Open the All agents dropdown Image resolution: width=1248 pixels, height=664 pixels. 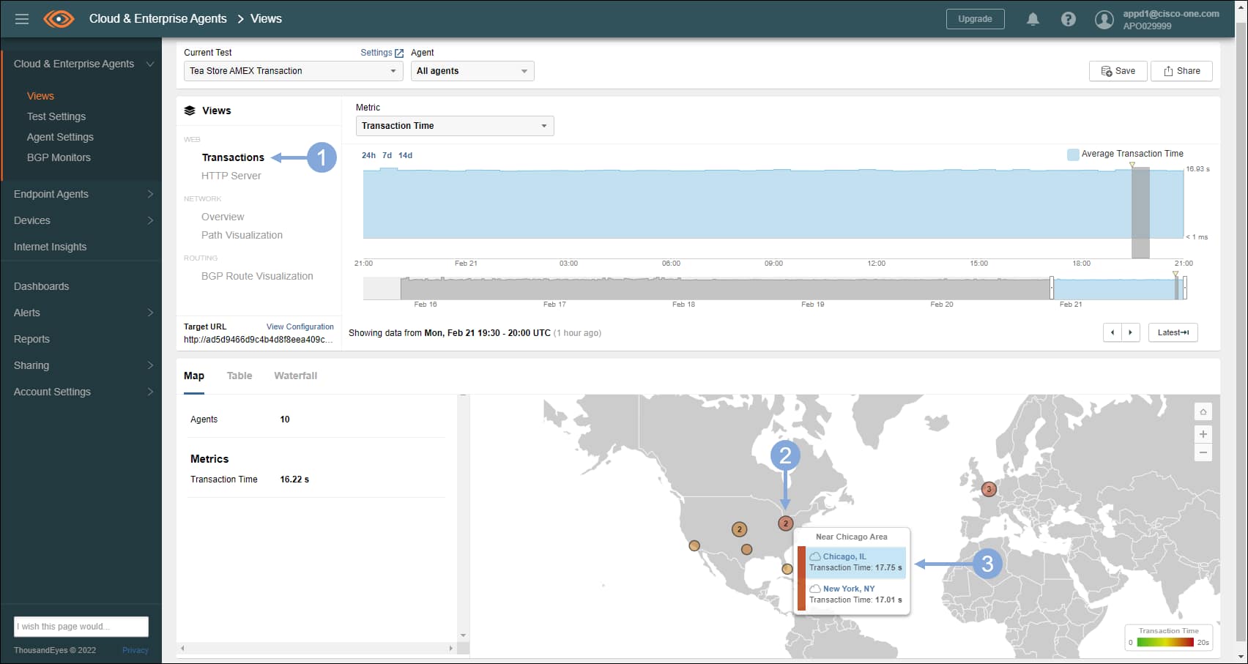(x=472, y=71)
